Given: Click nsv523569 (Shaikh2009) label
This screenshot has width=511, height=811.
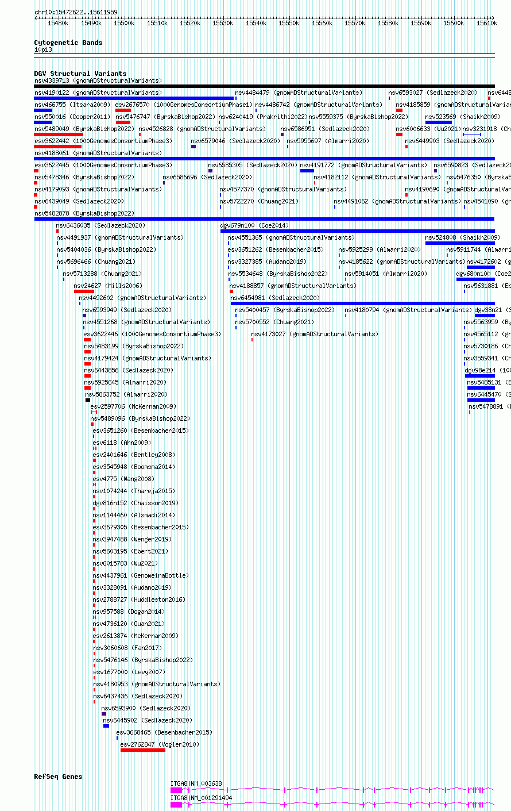Looking at the screenshot, I should tap(463, 117).
